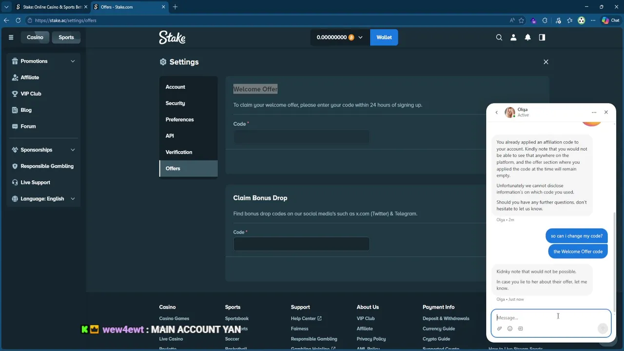Screen dimensions: 624x351
Task: Click the Blog icon in the sidebar
Action: point(15,110)
